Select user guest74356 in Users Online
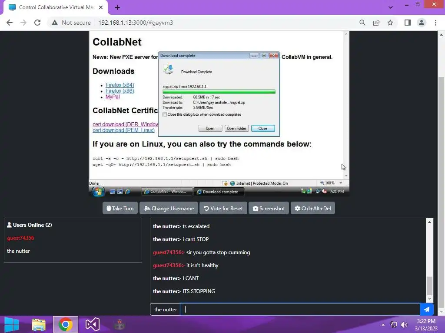445x333 pixels. [x=20, y=238]
